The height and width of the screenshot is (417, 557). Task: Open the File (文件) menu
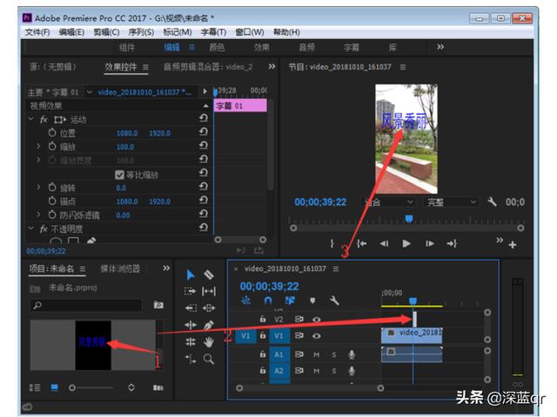(x=37, y=32)
